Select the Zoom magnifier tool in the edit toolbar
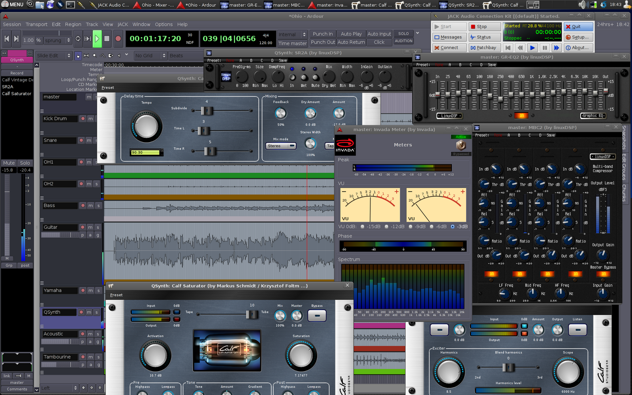 (95, 56)
